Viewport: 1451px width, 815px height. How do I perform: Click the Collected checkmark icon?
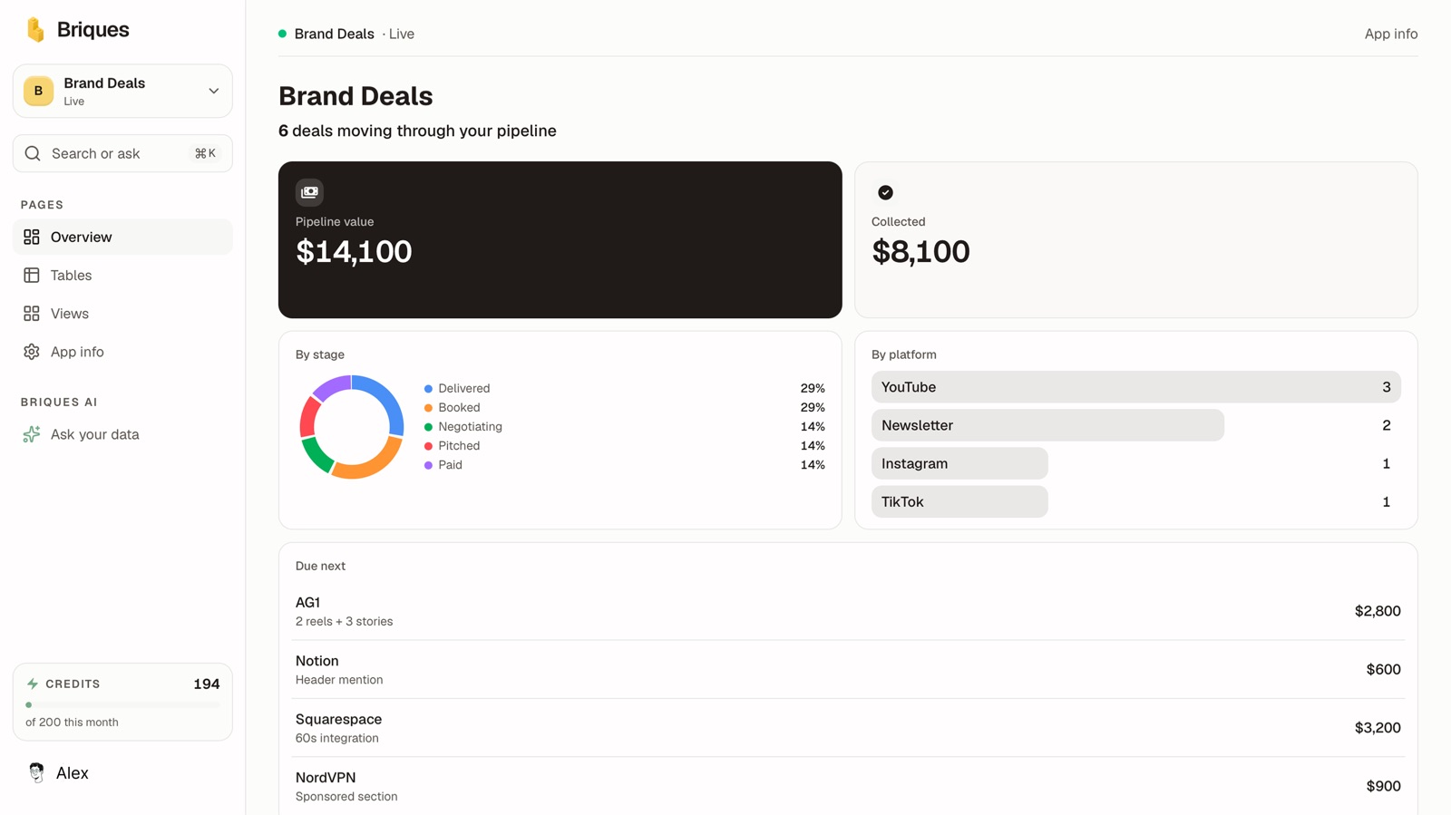[x=886, y=192]
